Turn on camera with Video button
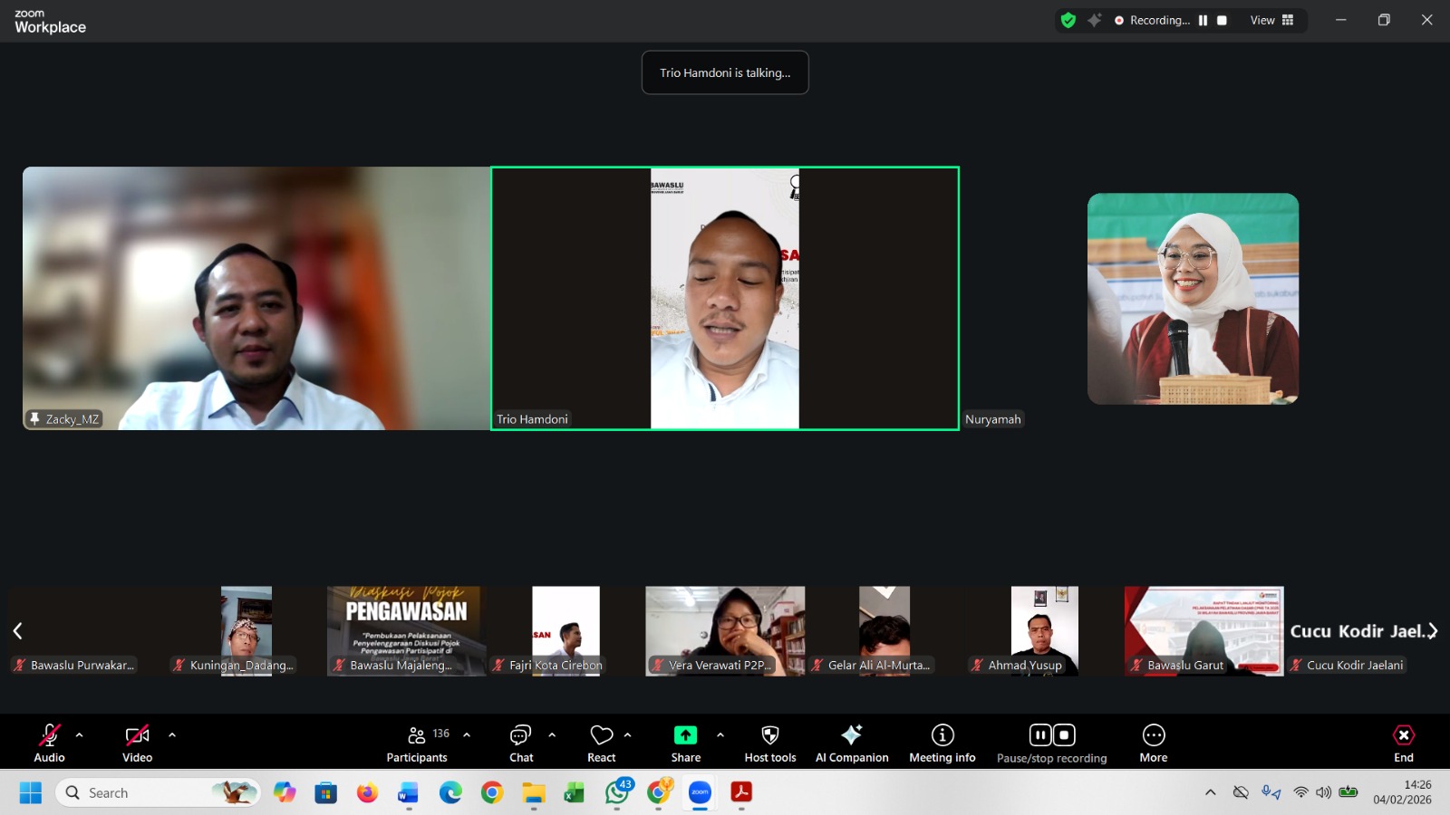The image size is (1450, 815). [138, 743]
